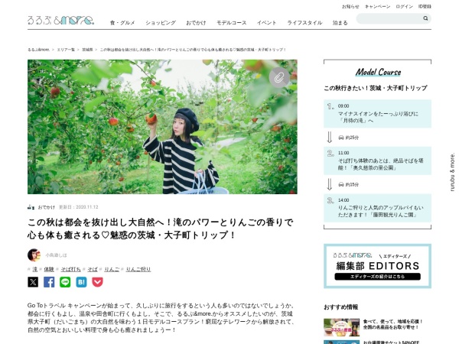Bookmark with Hatena B! icon

click(81, 282)
